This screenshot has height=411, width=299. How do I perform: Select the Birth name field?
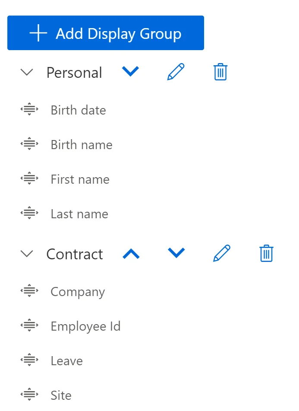point(81,144)
